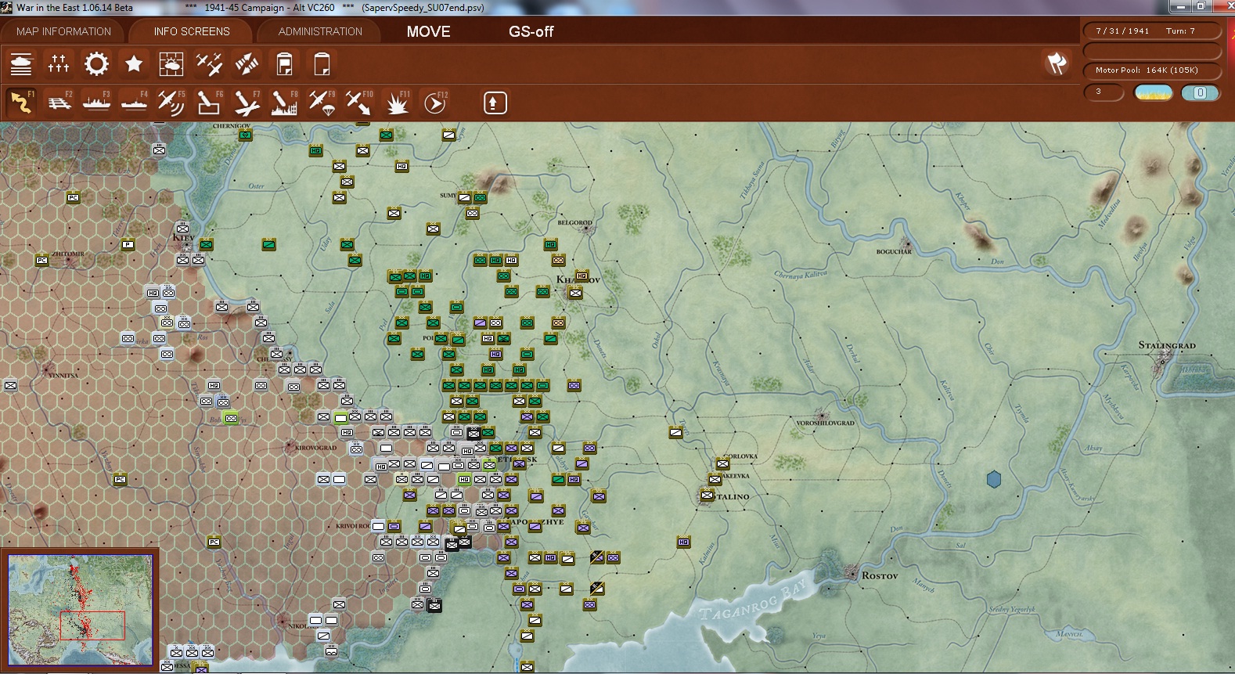Open the clipboard icon with flag
The height and width of the screenshot is (674, 1235).
tap(284, 63)
